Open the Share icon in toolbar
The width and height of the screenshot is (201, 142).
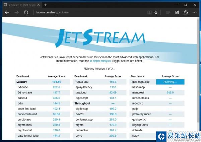(x=186, y=12)
